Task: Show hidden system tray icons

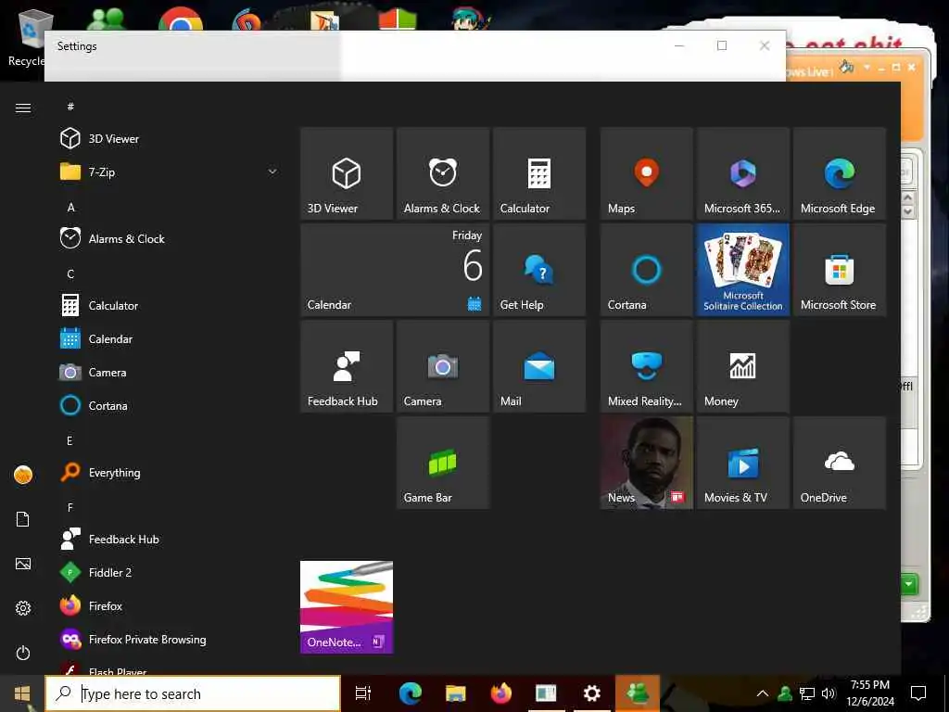Action: pyautogui.click(x=763, y=693)
